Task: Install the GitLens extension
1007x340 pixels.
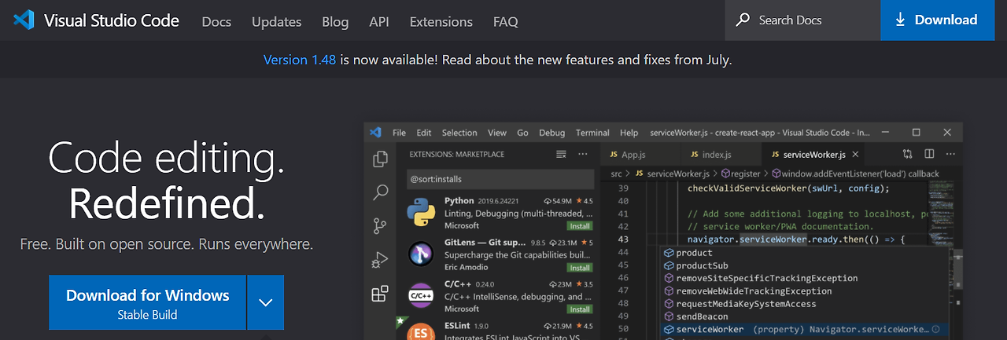Action: pyautogui.click(x=580, y=267)
